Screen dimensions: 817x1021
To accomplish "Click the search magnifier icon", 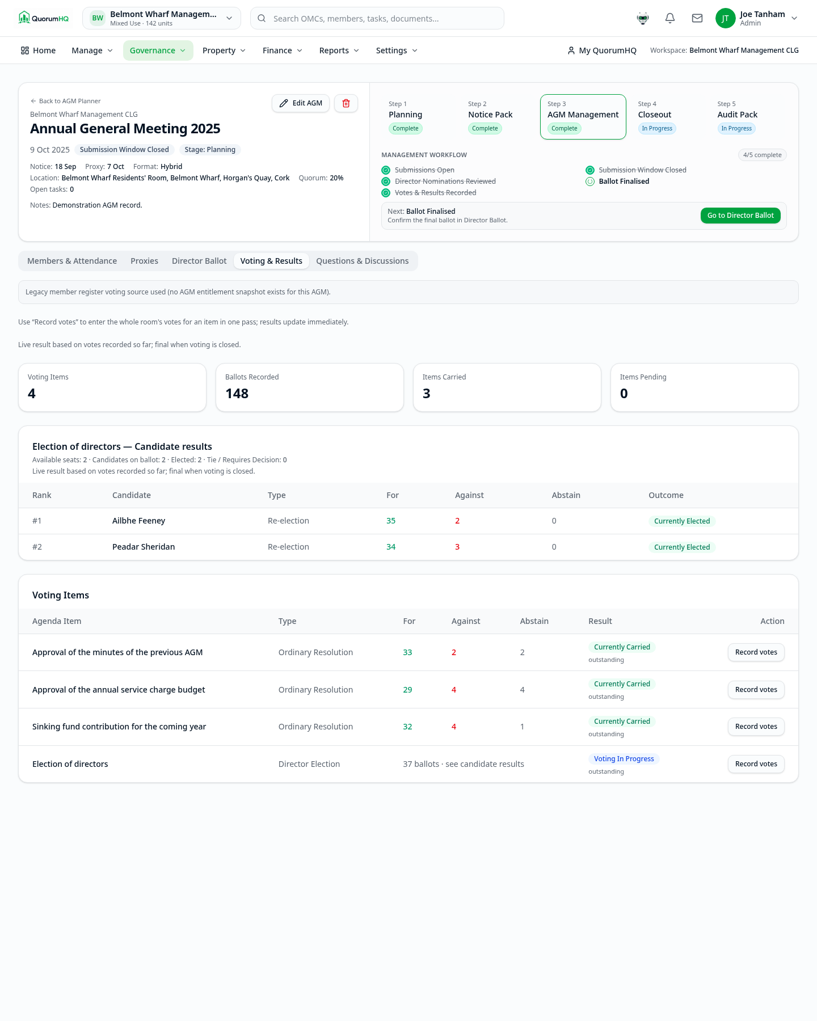I will [262, 18].
